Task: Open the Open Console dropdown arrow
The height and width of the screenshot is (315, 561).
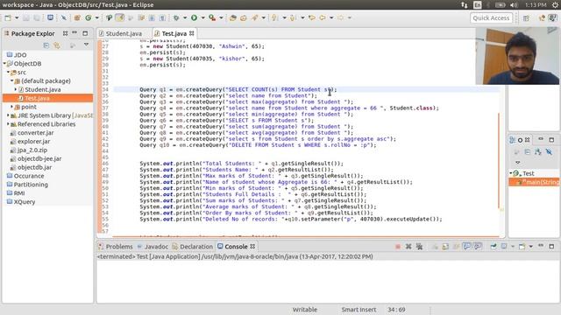Action: pyautogui.click(x=531, y=247)
